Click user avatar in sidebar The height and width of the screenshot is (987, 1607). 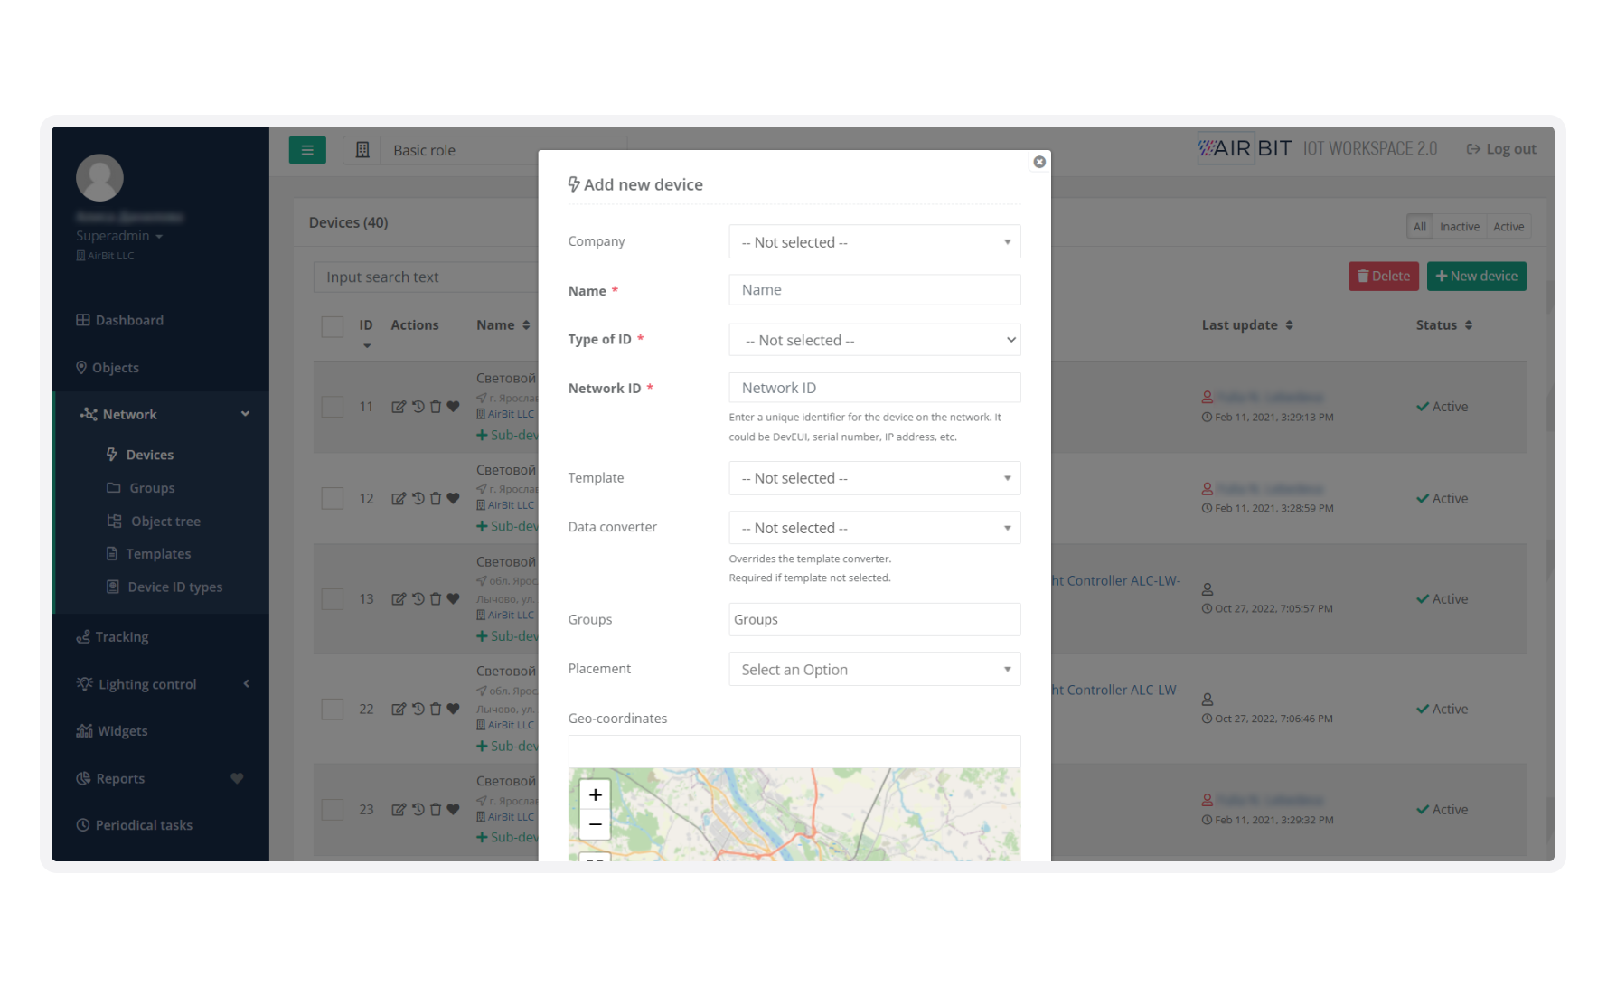coord(99,178)
